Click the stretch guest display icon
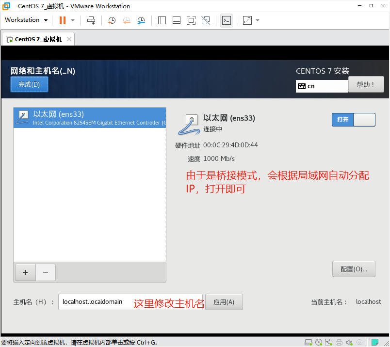The image size is (390, 347). (247, 20)
